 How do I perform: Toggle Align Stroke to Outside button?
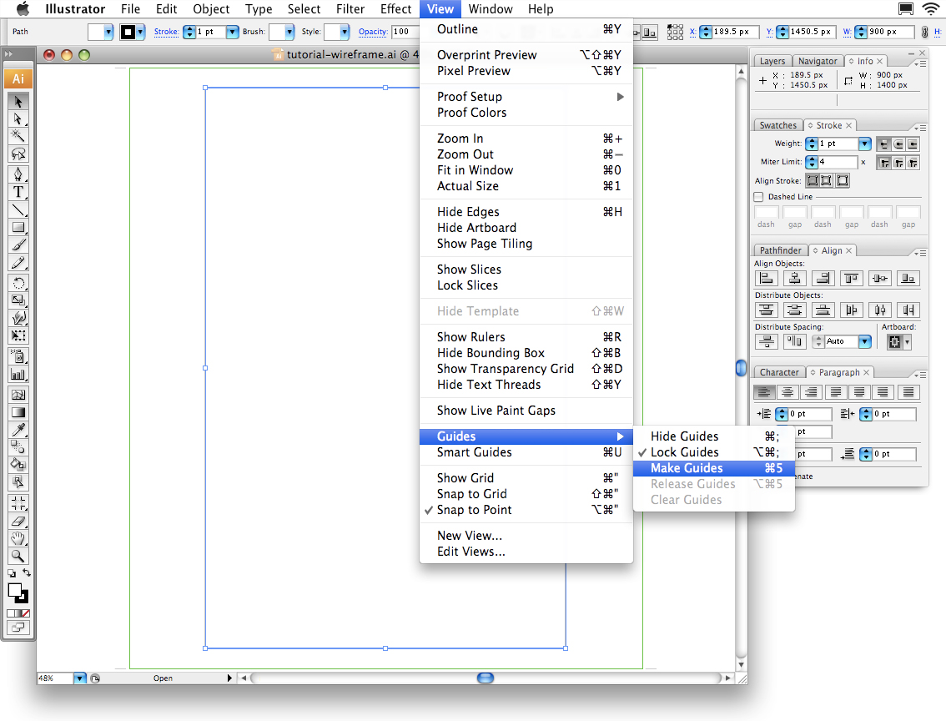click(843, 180)
